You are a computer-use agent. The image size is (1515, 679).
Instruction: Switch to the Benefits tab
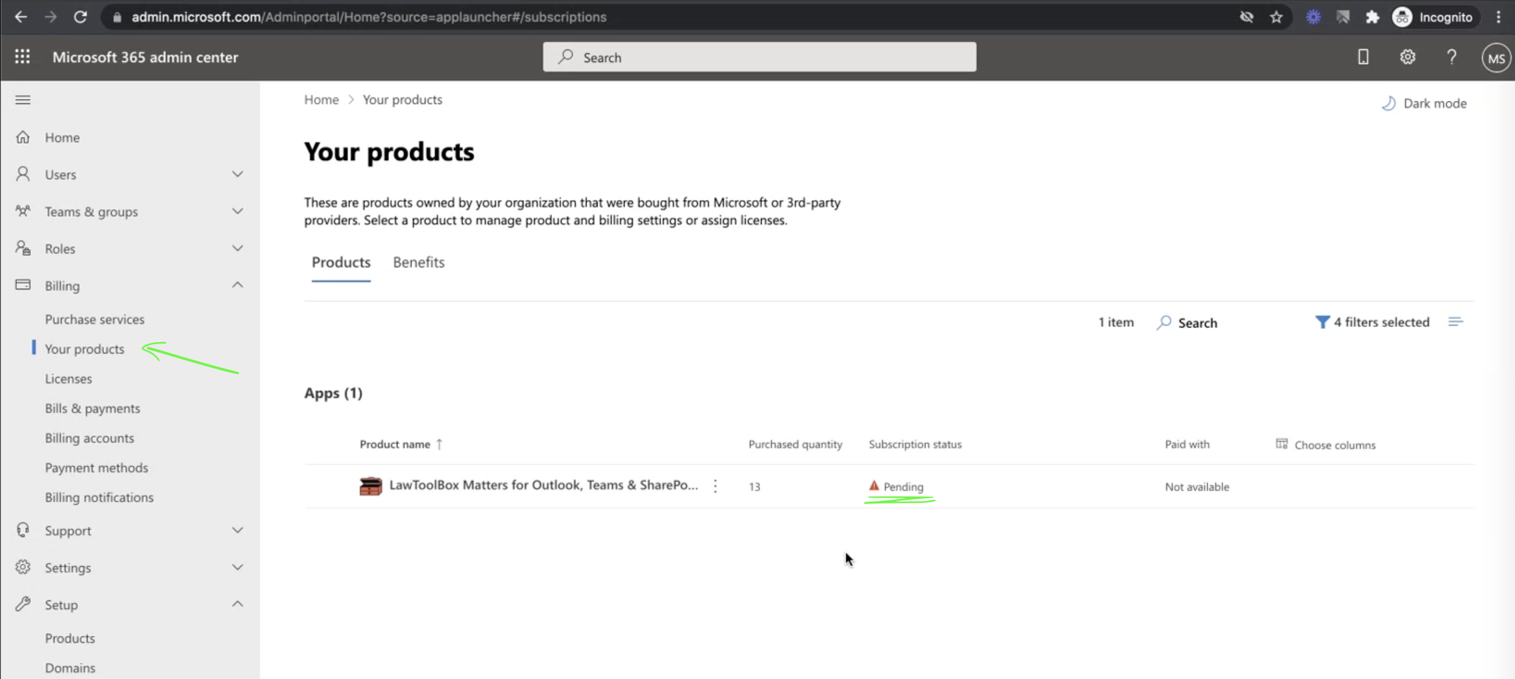point(418,262)
